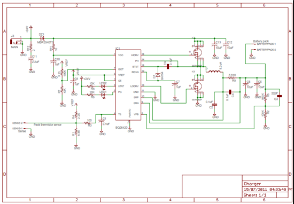
Task: Click the ISET pin label on IC1
Action: [x=121, y=69]
